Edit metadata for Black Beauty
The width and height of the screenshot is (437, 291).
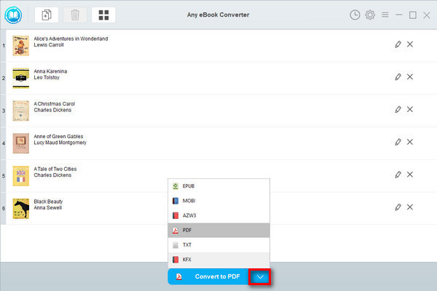398,207
